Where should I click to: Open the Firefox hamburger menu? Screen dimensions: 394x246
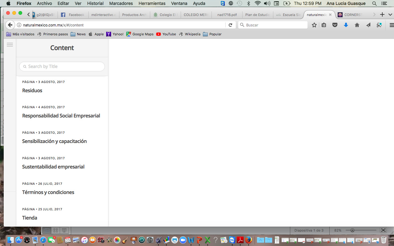pyautogui.click(x=392, y=25)
